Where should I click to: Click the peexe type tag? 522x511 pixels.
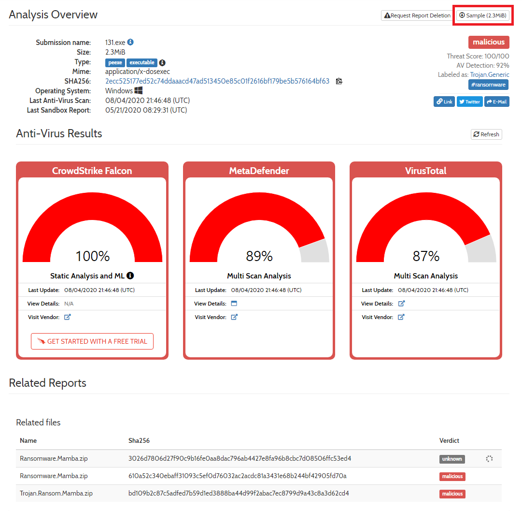115,63
